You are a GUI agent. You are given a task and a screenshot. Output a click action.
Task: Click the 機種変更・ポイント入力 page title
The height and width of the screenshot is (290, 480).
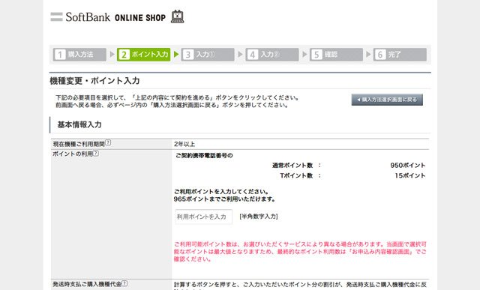point(94,81)
